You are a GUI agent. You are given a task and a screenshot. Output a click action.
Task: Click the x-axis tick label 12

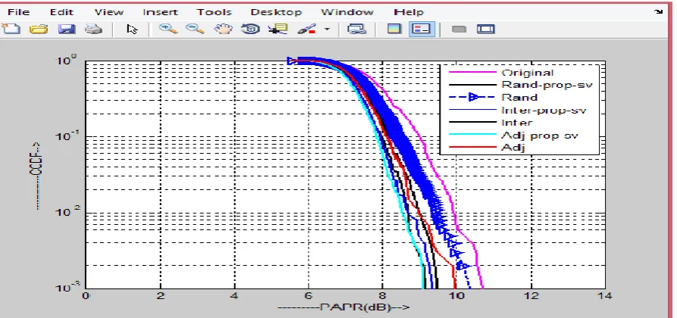[531, 296]
